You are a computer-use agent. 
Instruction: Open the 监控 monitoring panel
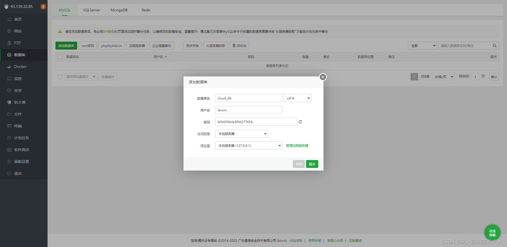coord(18,78)
